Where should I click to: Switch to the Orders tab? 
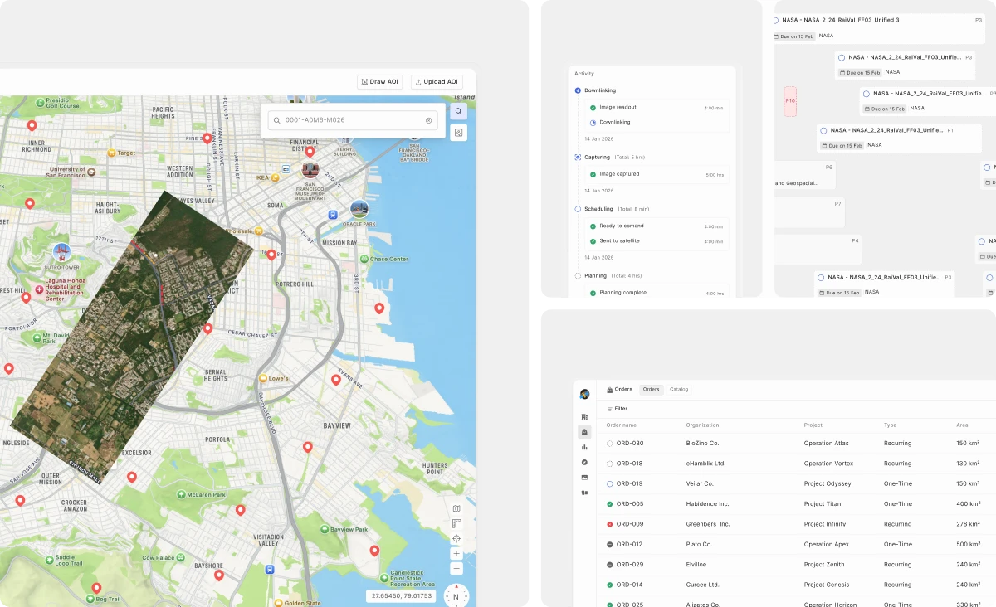[651, 389]
